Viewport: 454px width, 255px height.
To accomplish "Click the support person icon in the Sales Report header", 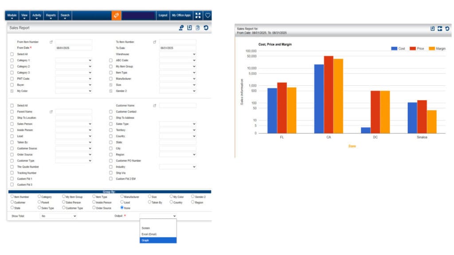I will pyautogui.click(x=181, y=28).
